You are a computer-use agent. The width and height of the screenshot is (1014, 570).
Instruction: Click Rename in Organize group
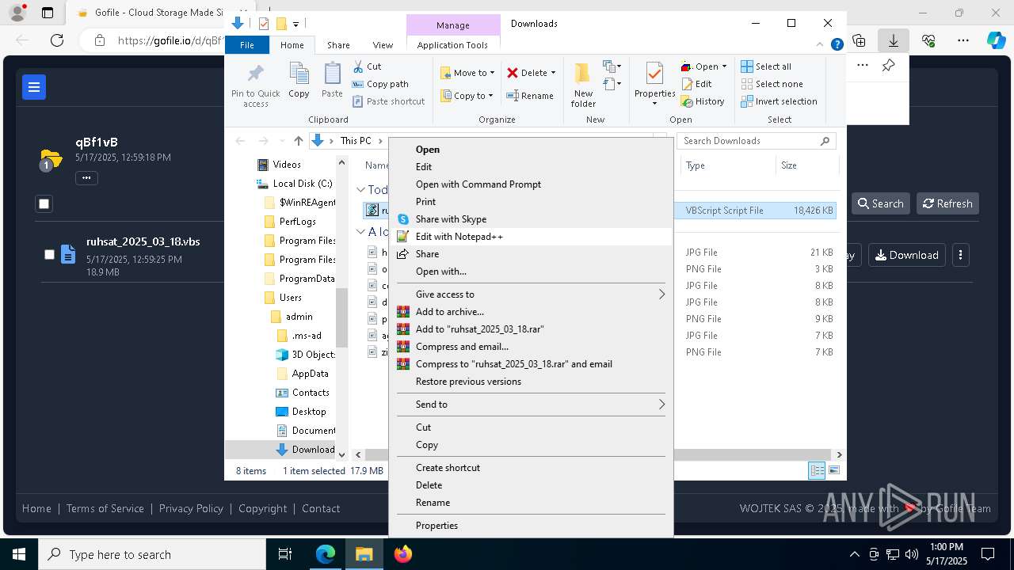click(530, 96)
